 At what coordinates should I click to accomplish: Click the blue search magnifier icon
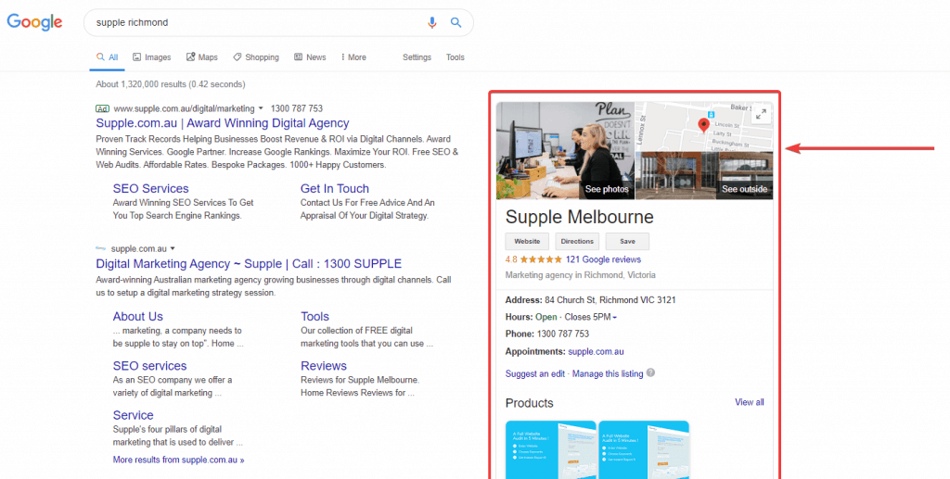pos(456,23)
